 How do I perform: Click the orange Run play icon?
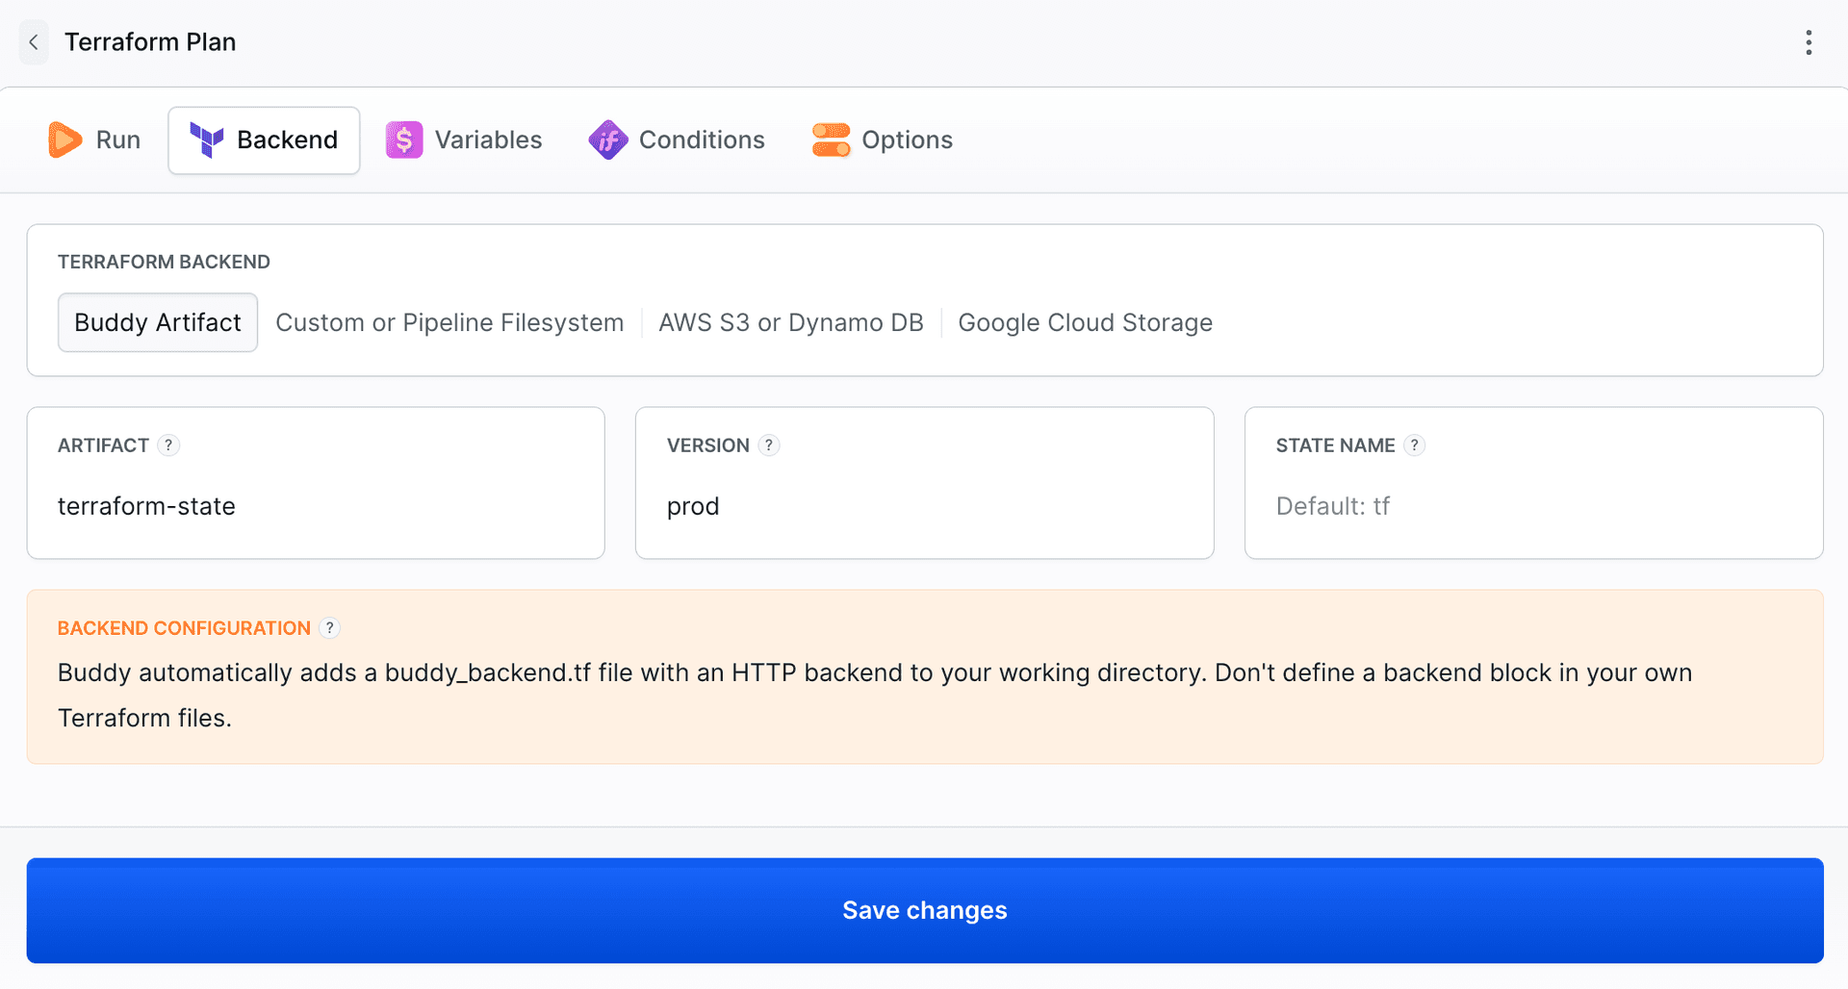pos(64,139)
